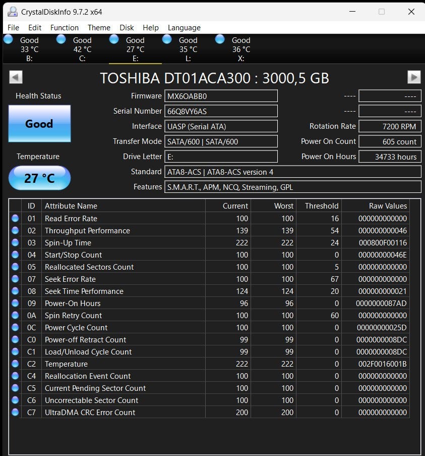Click status orb for Seek Error Rate

point(15,279)
